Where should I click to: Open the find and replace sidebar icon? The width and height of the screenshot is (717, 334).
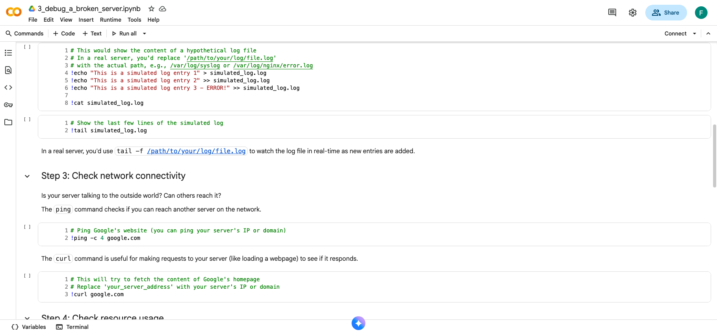click(x=8, y=70)
